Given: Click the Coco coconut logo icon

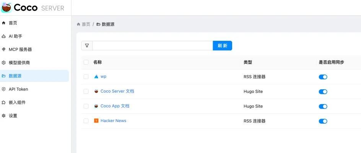Looking at the screenshot, I should coord(7,8).
